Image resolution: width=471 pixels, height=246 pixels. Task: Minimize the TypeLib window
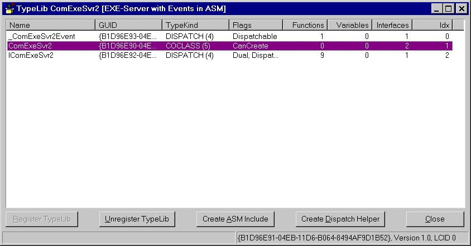click(x=437, y=8)
